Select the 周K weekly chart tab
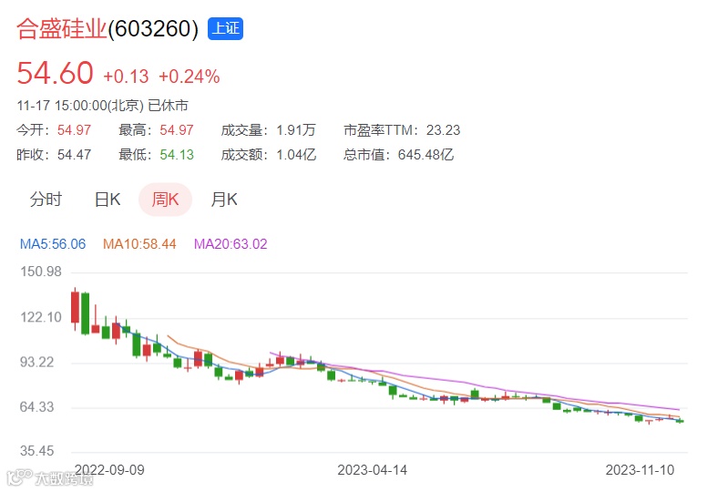Screen dimensions: 707x492 click(x=165, y=199)
